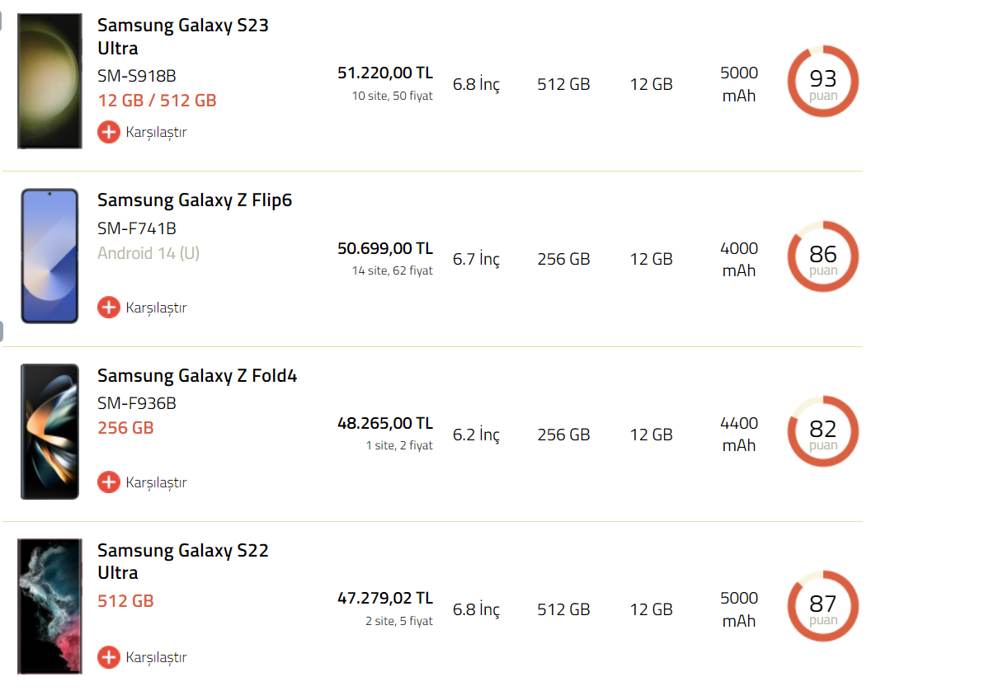Image resolution: width=994 pixels, height=691 pixels.
Task: Open the Samsung Galaxy S23 Ultra title link
Action: [182, 36]
